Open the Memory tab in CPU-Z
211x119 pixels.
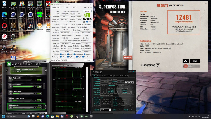coord(106,76)
